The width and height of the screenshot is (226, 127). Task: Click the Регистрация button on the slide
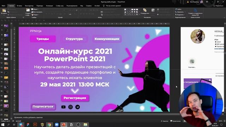75,98
